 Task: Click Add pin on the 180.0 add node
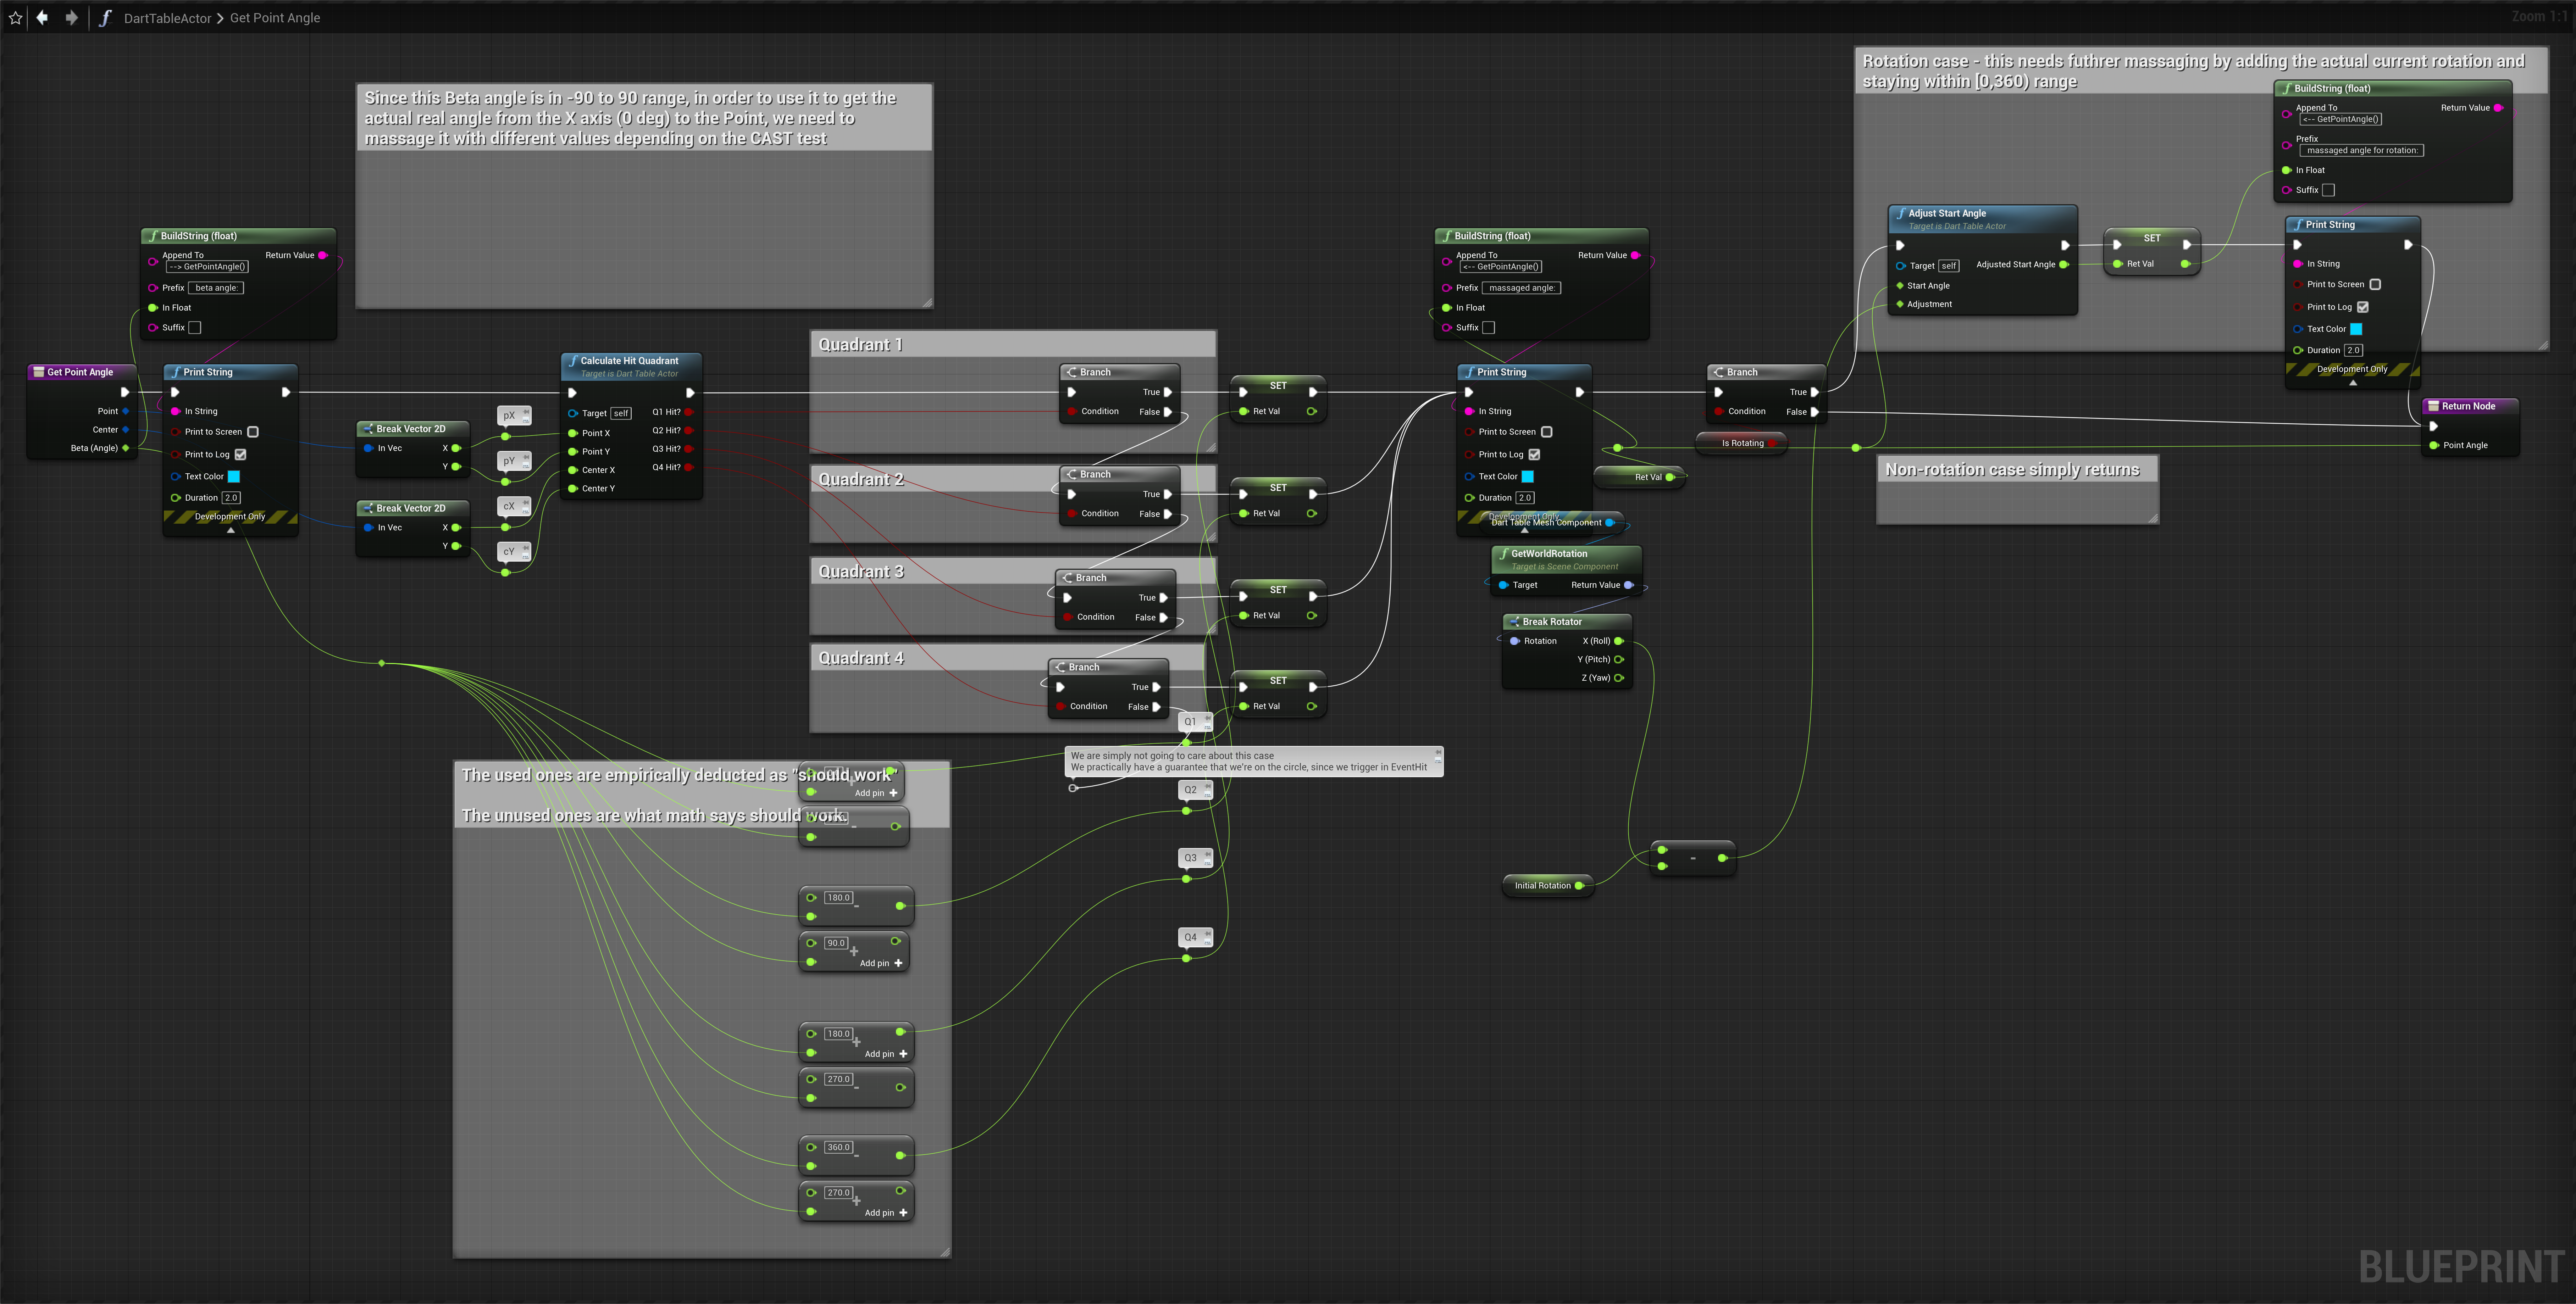pos(886,1054)
